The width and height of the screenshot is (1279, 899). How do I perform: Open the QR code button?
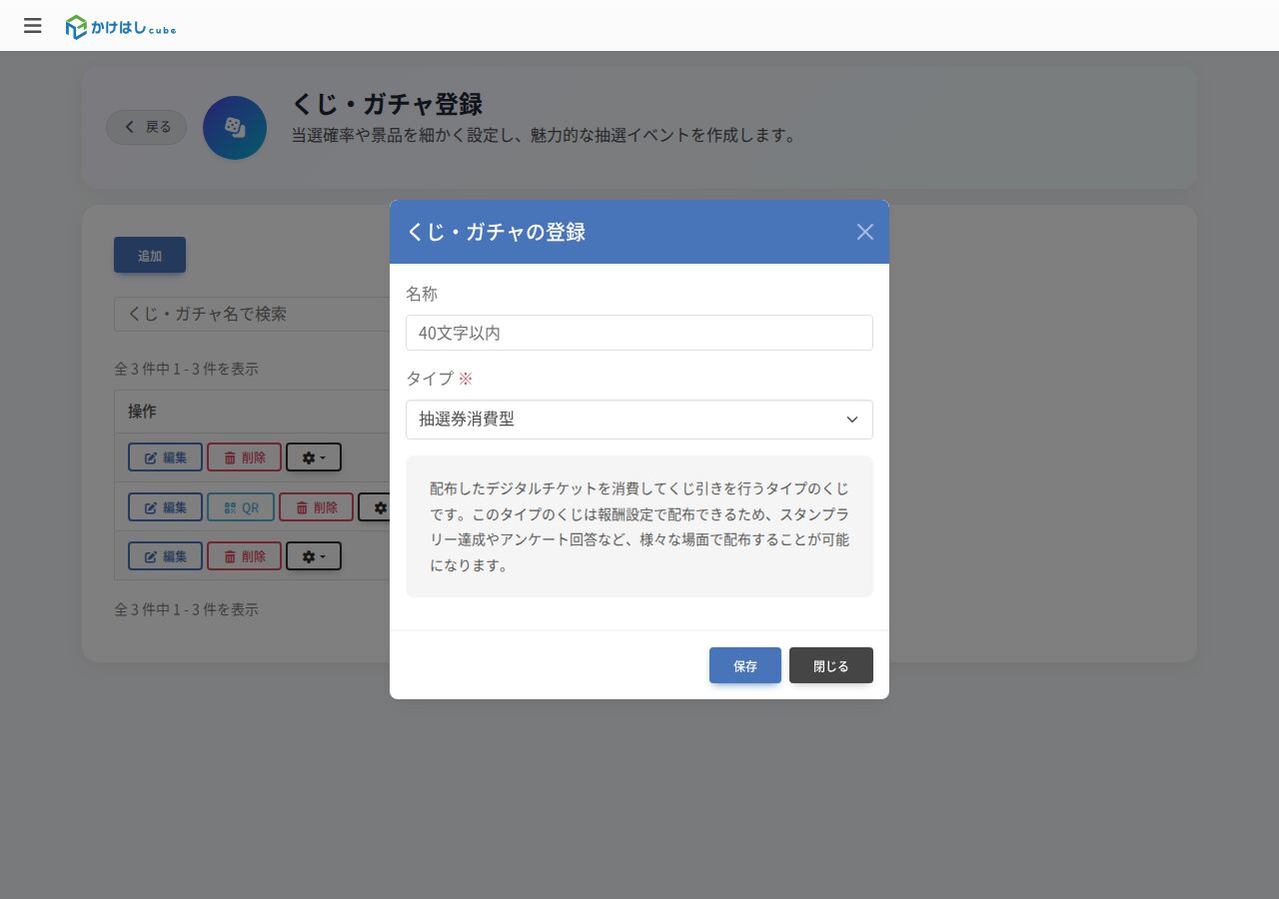point(241,507)
